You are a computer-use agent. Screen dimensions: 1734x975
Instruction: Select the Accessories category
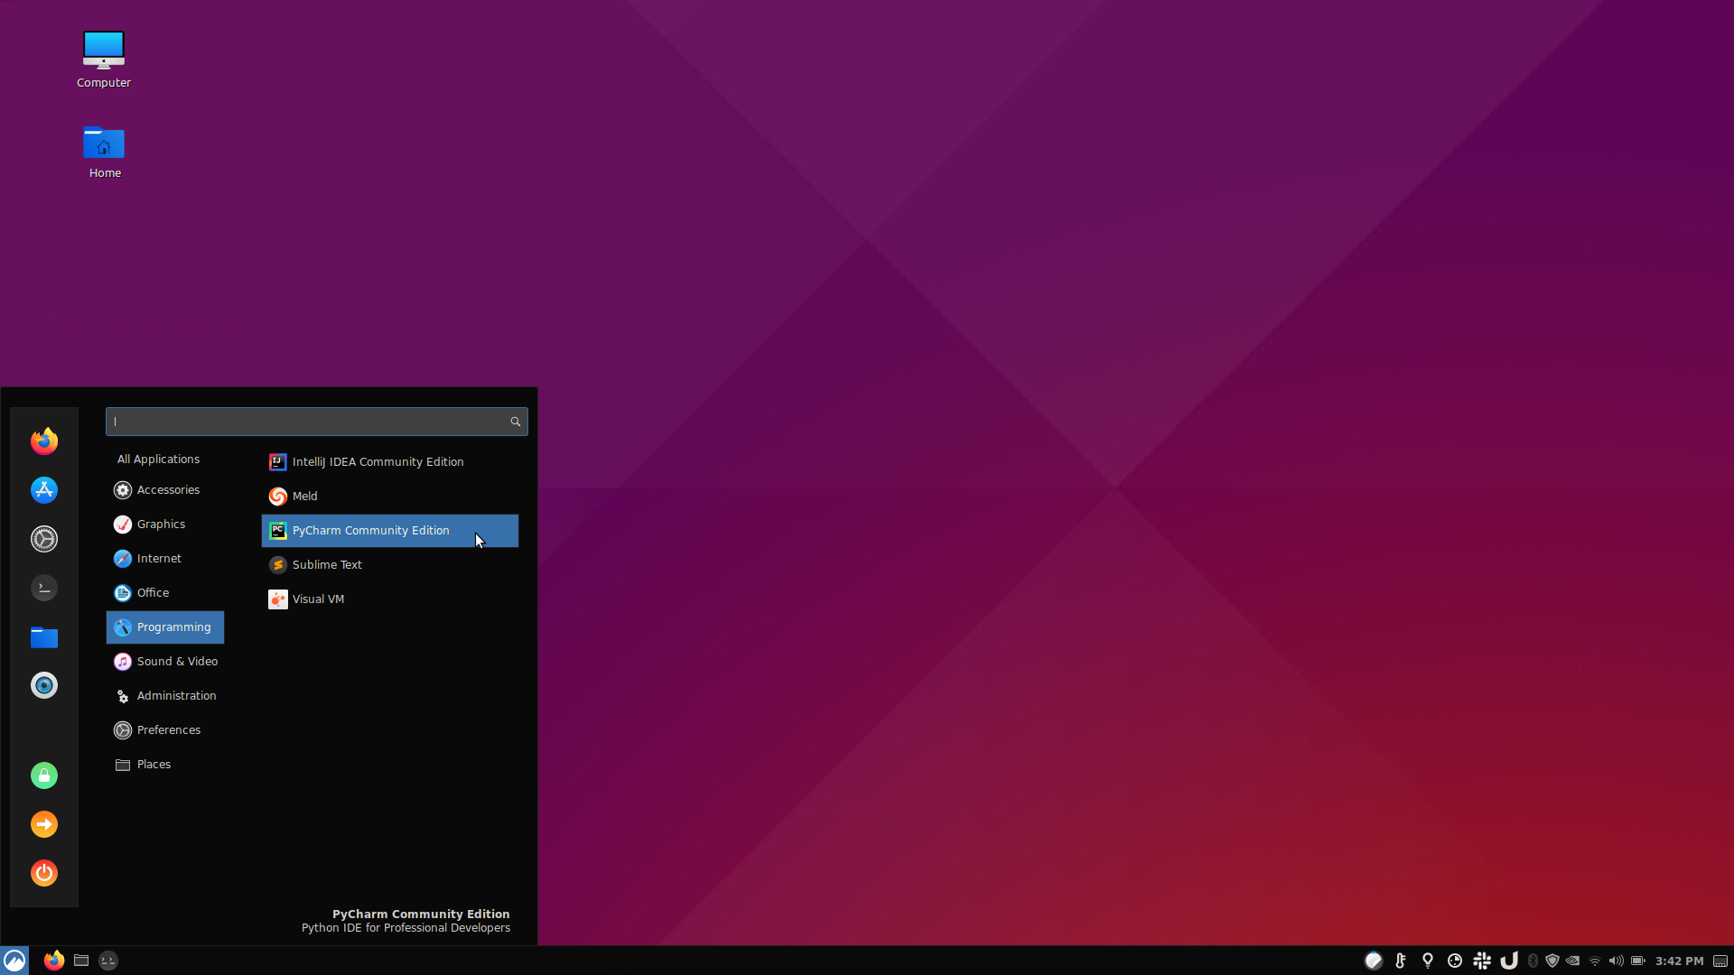click(x=165, y=489)
